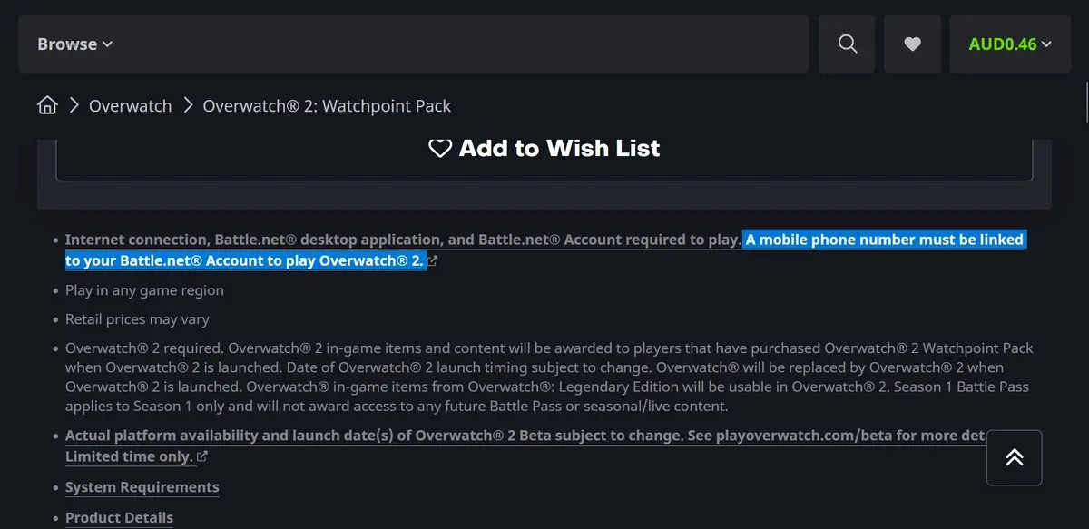
Task: Open the Browse menu
Action: (75, 44)
